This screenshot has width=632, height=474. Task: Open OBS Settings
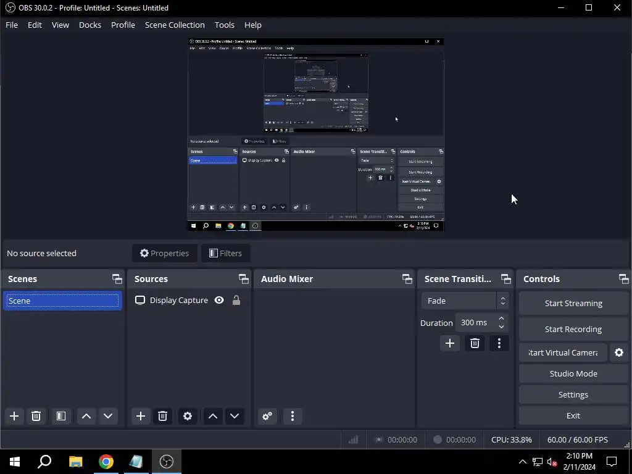pos(573,394)
